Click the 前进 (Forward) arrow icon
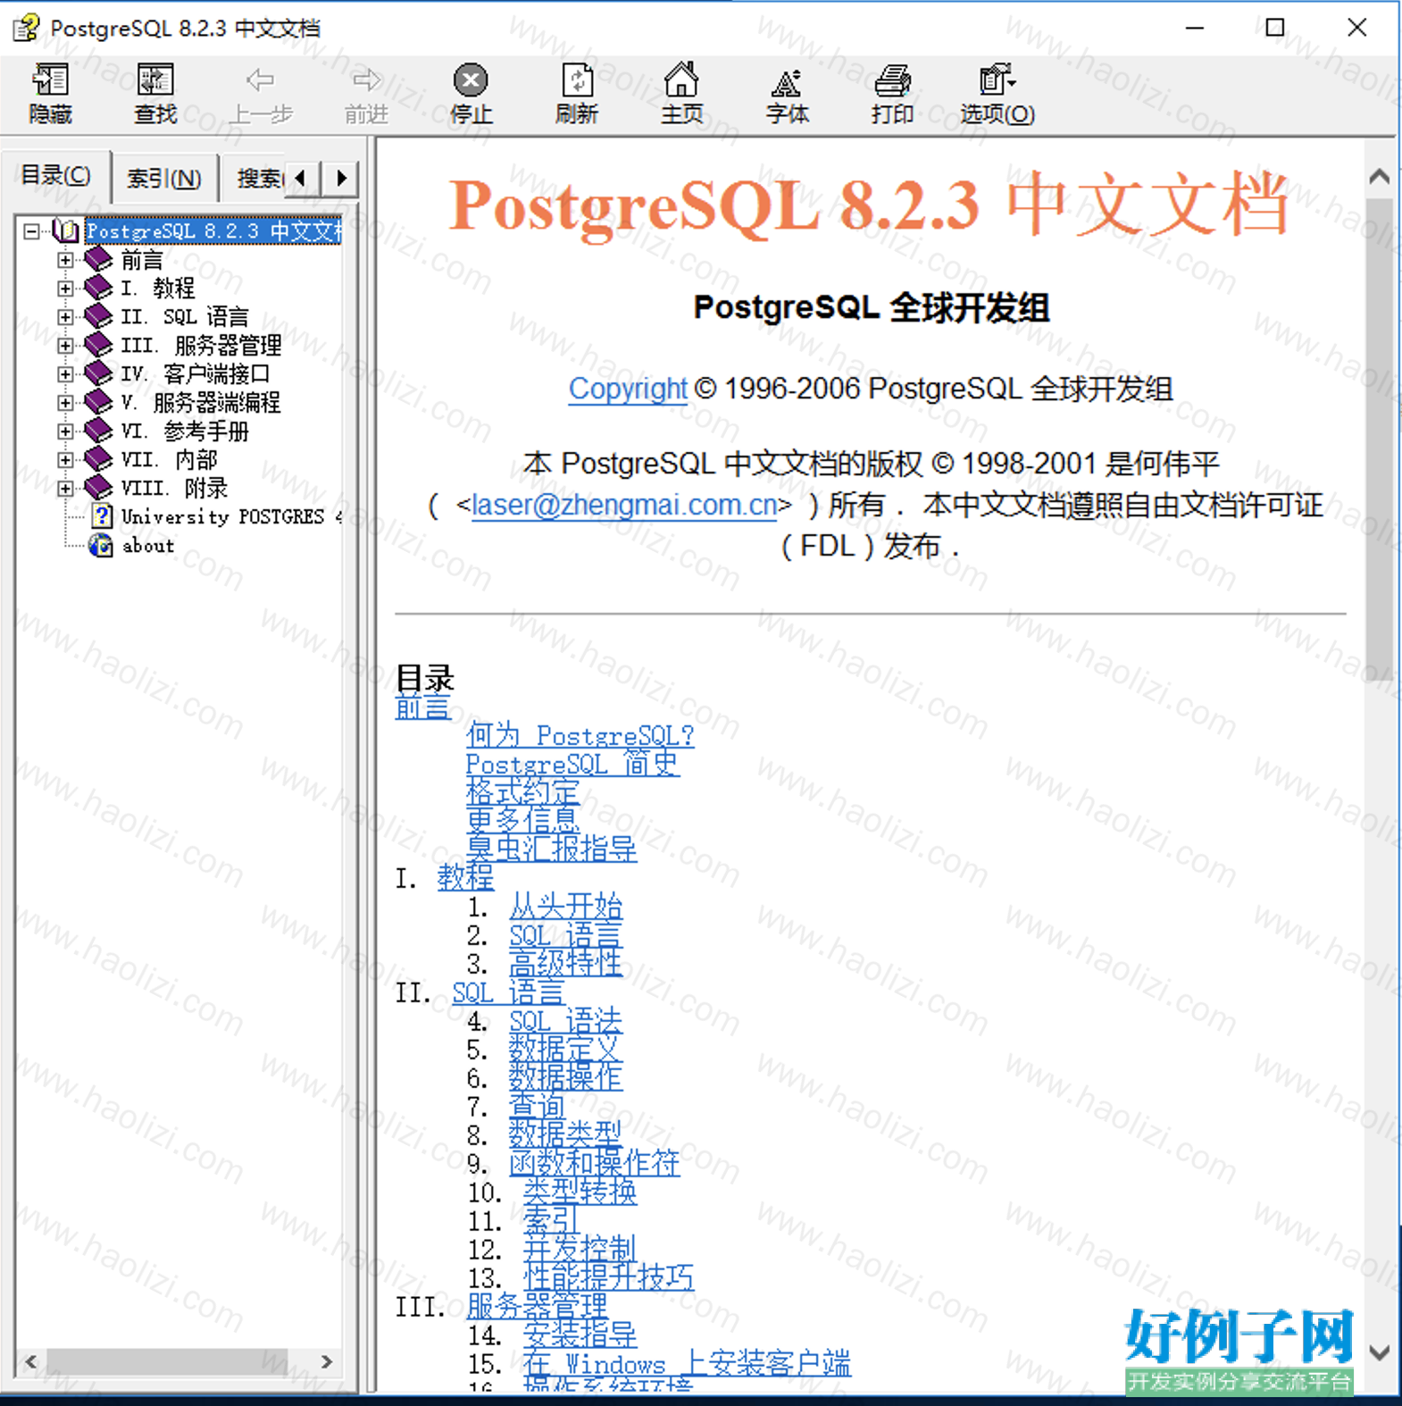Screen dimensions: 1402x1406 (366, 80)
